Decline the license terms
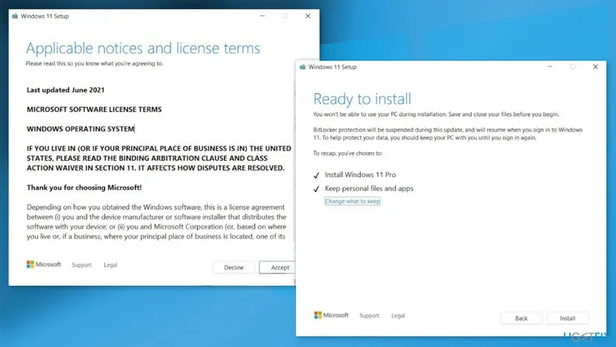The width and height of the screenshot is (616, 347). pos(234,267)
